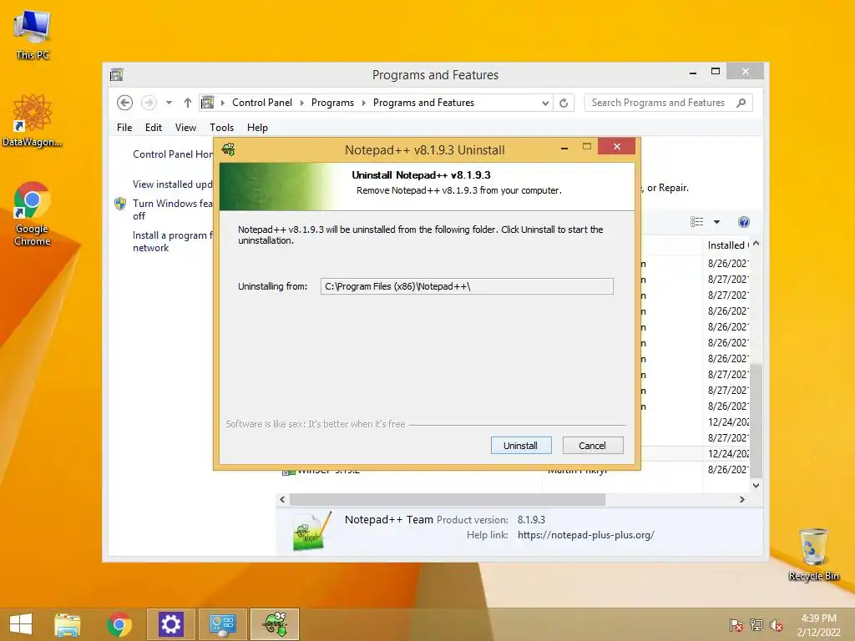Open the address bar history dropdown
Viewport: 855px width, 641px height.
click(x=544, y=103)
